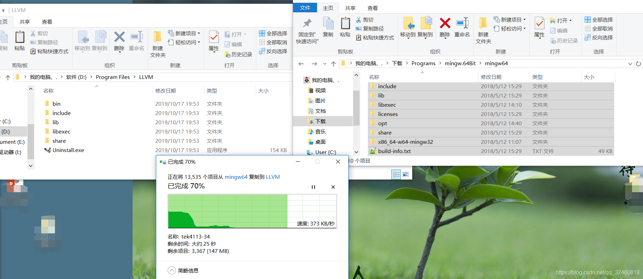The image size is (643, 279).
Task: Cancel the file copy with the X button
Action: pyautogui.click(x=333, y=187)
